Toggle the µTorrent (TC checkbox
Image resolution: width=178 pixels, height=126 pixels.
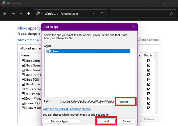pyautogui.click(x=23, y=103)
